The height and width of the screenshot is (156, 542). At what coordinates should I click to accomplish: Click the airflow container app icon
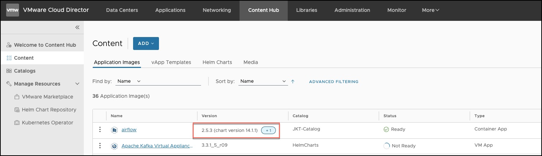click(x=114, y=130)
